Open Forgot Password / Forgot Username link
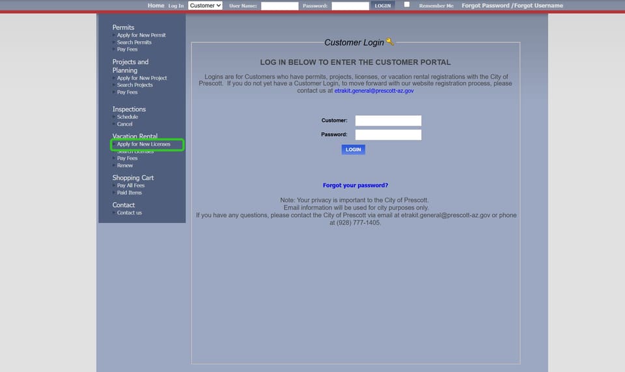This screenshot has width=625, height=372. [512, 6]
